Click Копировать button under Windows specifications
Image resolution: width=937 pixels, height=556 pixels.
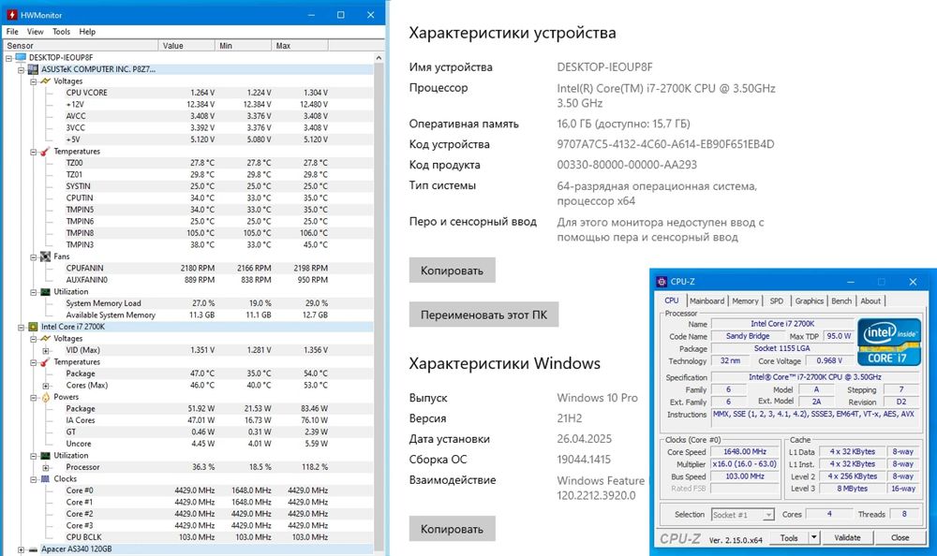tap(452, 529)
